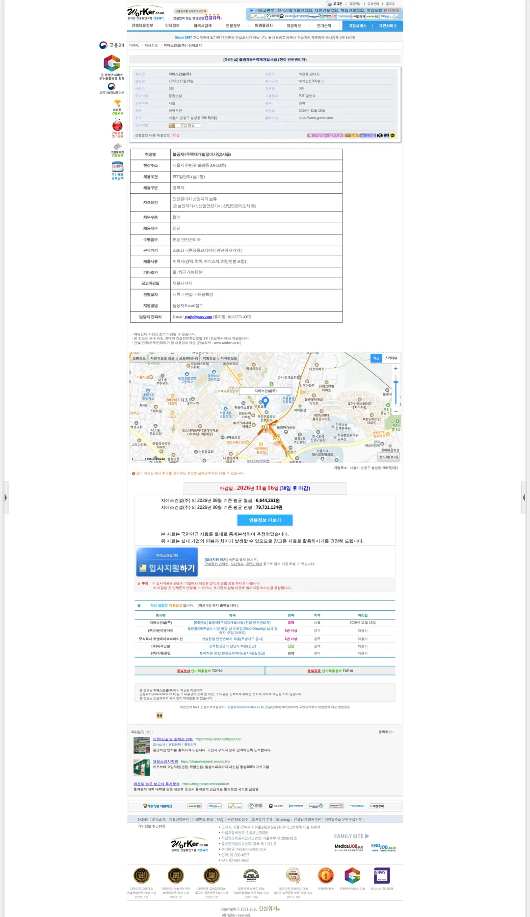This screenshot has width=530, height=917.
Task: Click the large 입사지원하기 apply button
Action: 167,562
